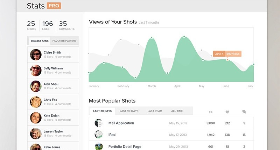Image resolution: width=280 pixels, height=150 pixels.
Task: Click the Alan Sheu name link
Action: [x=51, y=84]
